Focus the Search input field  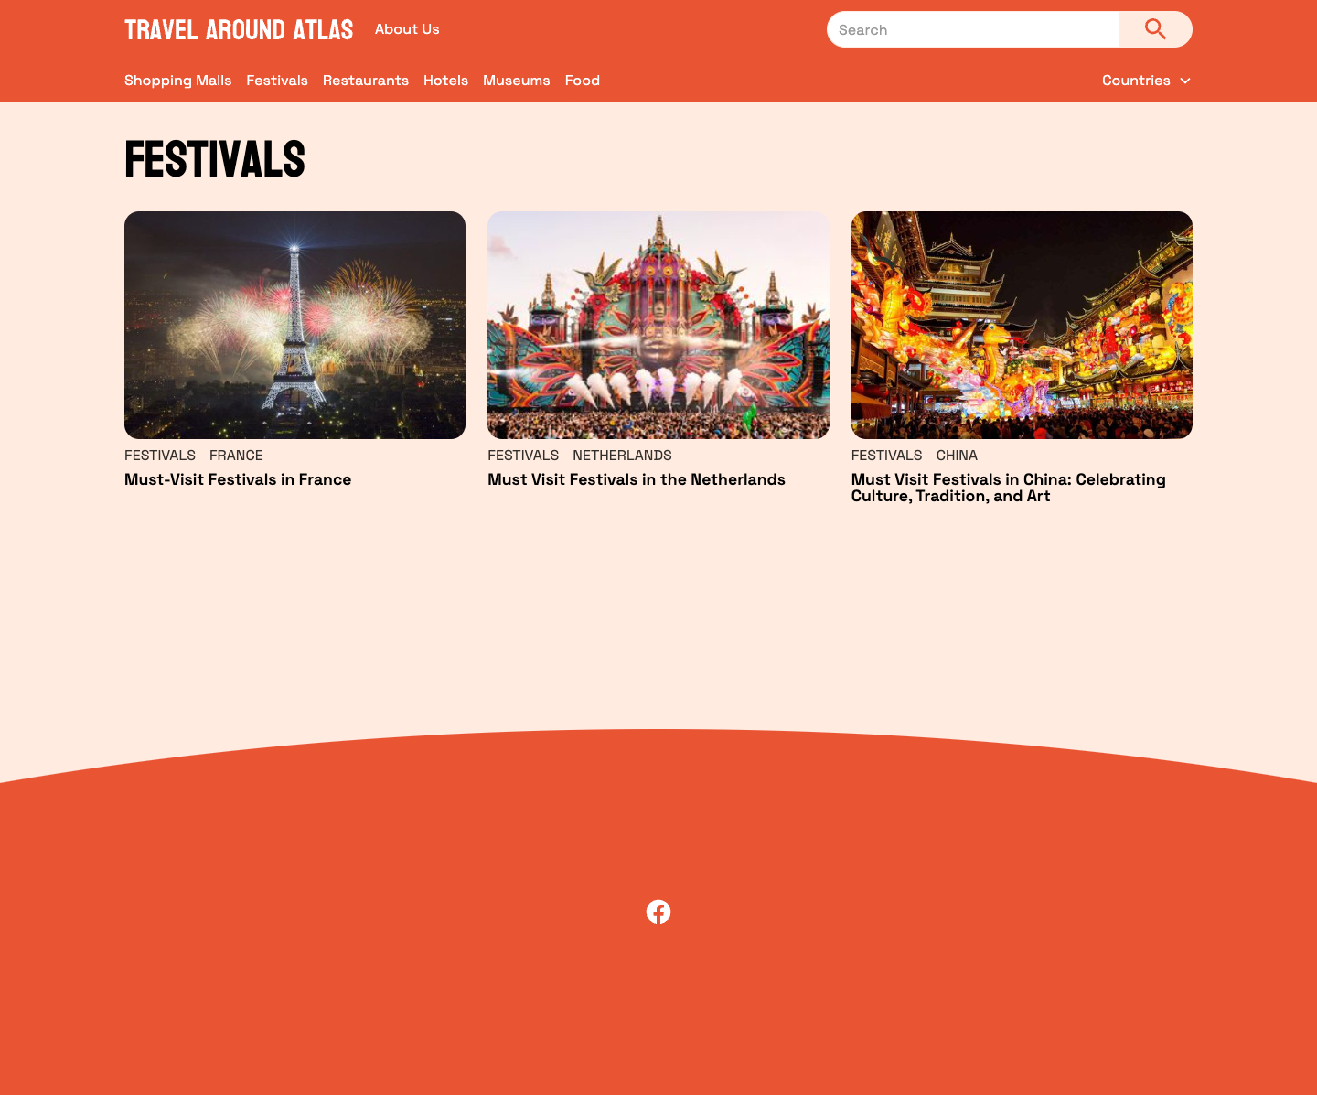click(x=972, y=29)
